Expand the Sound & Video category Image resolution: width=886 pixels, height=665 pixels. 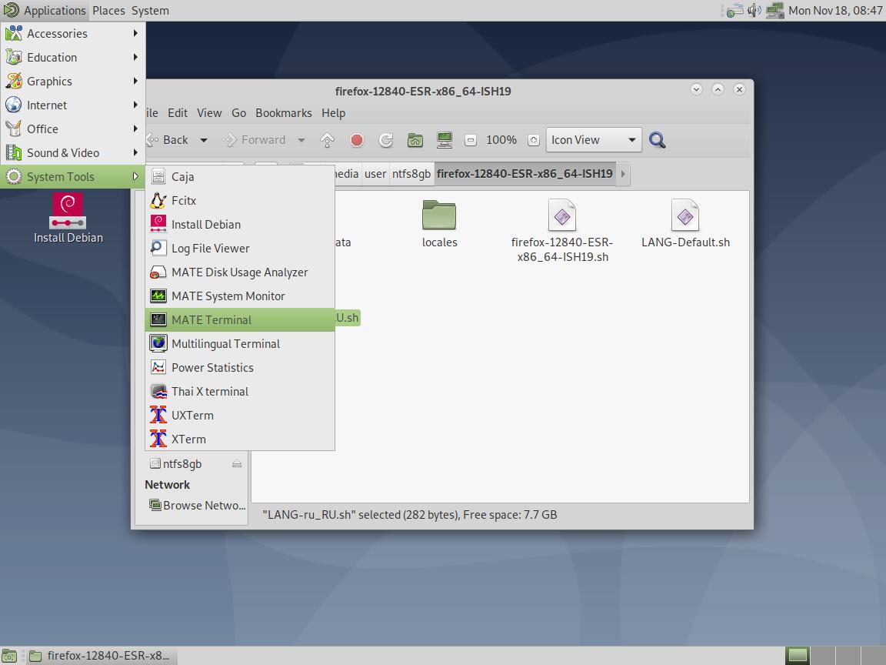point(73,152)
